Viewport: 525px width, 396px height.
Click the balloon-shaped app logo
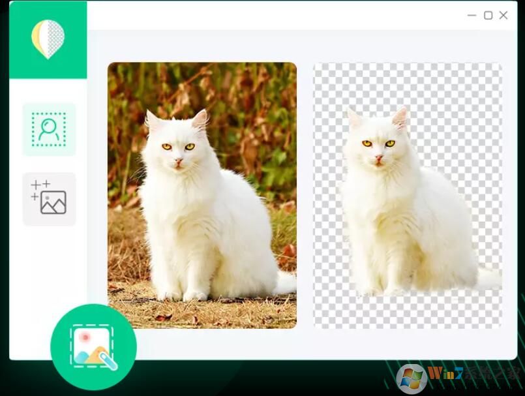[x=47, y=37]
